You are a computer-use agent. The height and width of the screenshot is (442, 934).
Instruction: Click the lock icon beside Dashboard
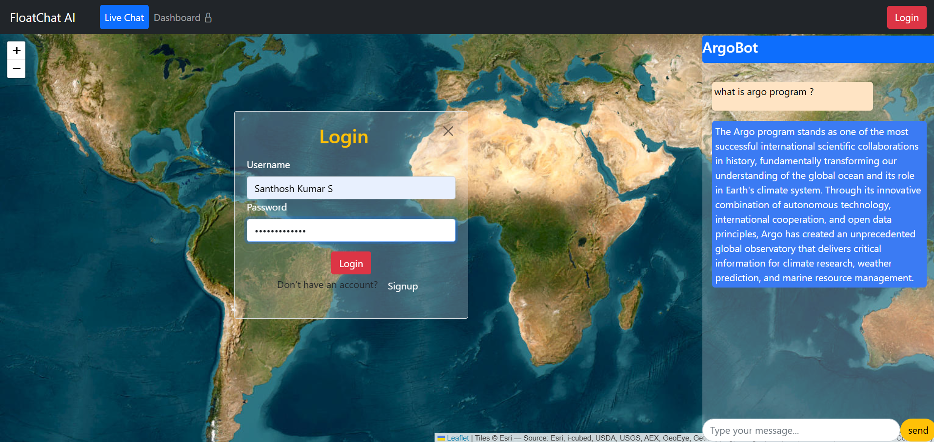click(x=208, y=18)
